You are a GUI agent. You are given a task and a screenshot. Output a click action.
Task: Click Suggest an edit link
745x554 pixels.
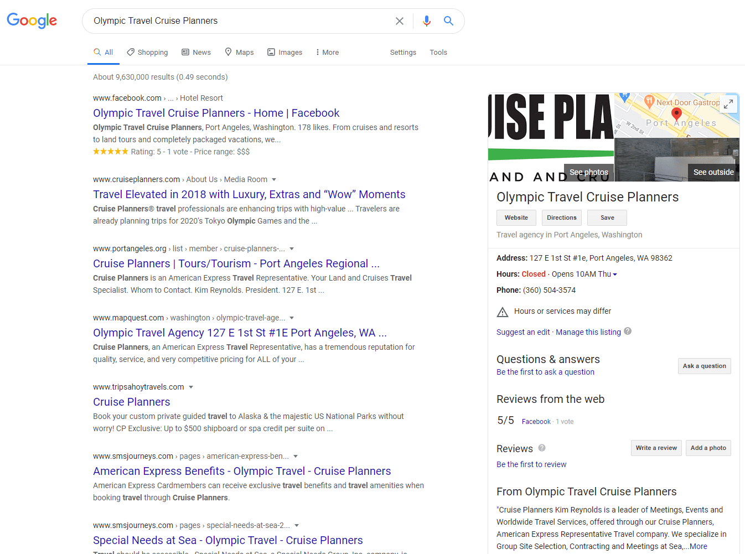tap(523, 332)
